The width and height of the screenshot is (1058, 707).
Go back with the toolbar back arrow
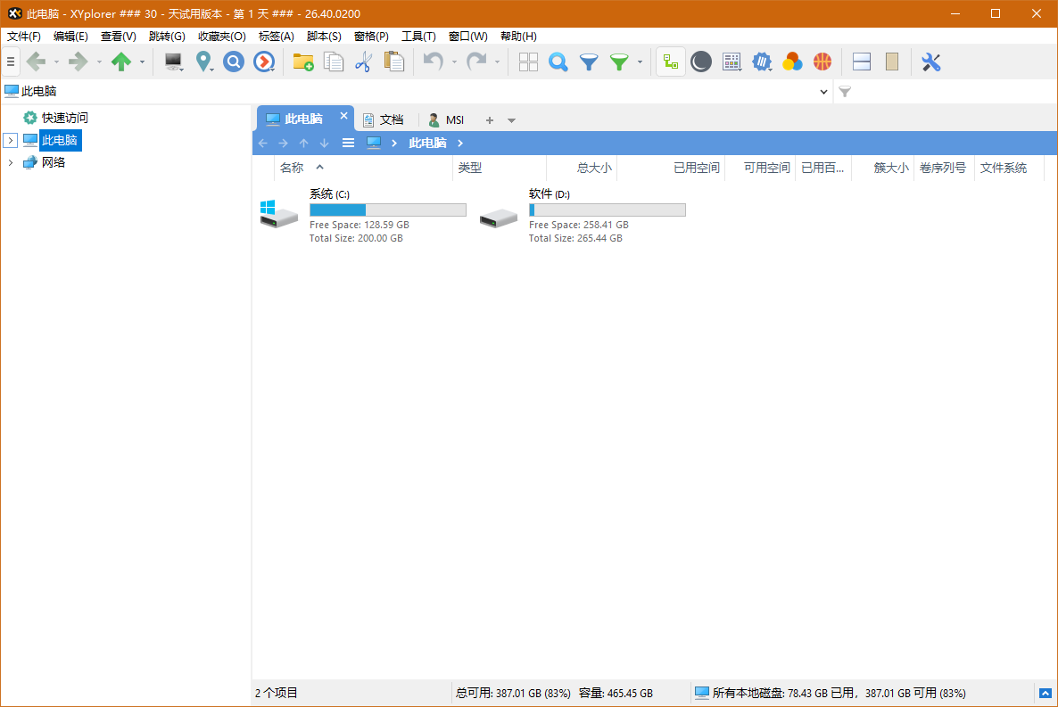click(x=36, y=62)
